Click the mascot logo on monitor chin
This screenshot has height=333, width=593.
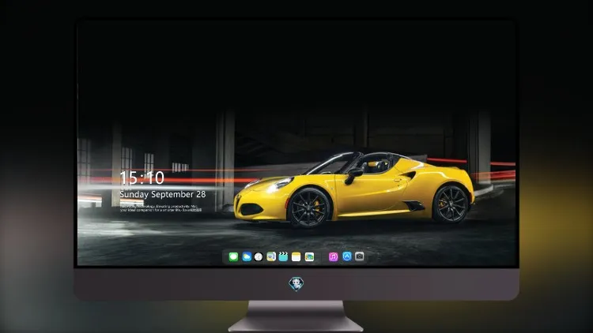click(x=296, y=284)
